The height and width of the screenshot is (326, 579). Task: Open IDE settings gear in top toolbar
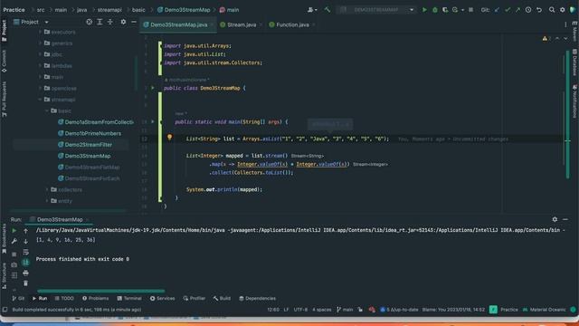click(562, 10)
